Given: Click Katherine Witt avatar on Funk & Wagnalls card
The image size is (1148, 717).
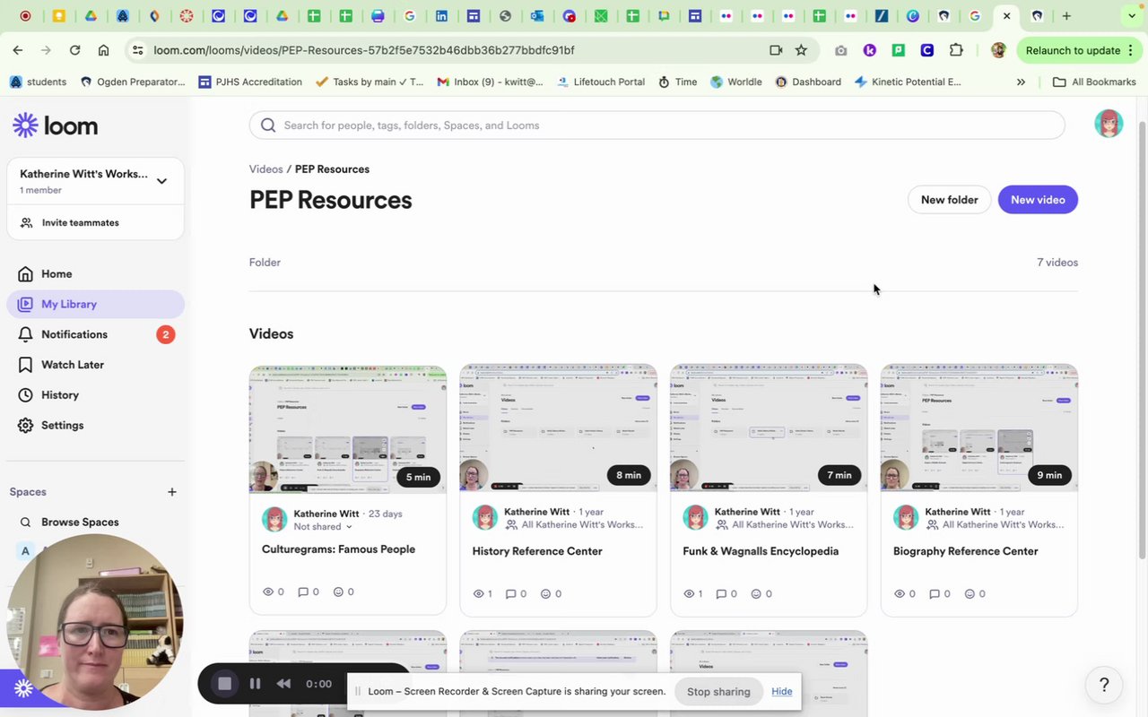Looking at the screenshot, I should point(695,517).
